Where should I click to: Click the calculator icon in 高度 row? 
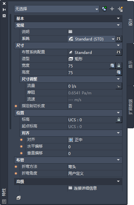click(119, 72)
